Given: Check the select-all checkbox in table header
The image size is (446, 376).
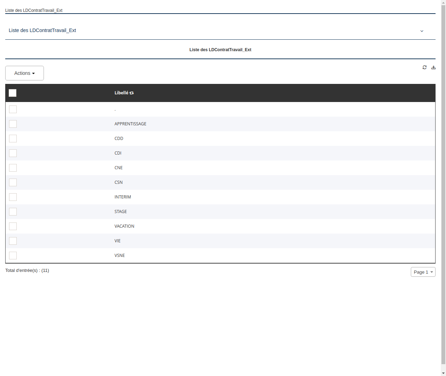Looking at the screenshot, I should [13, 93].
